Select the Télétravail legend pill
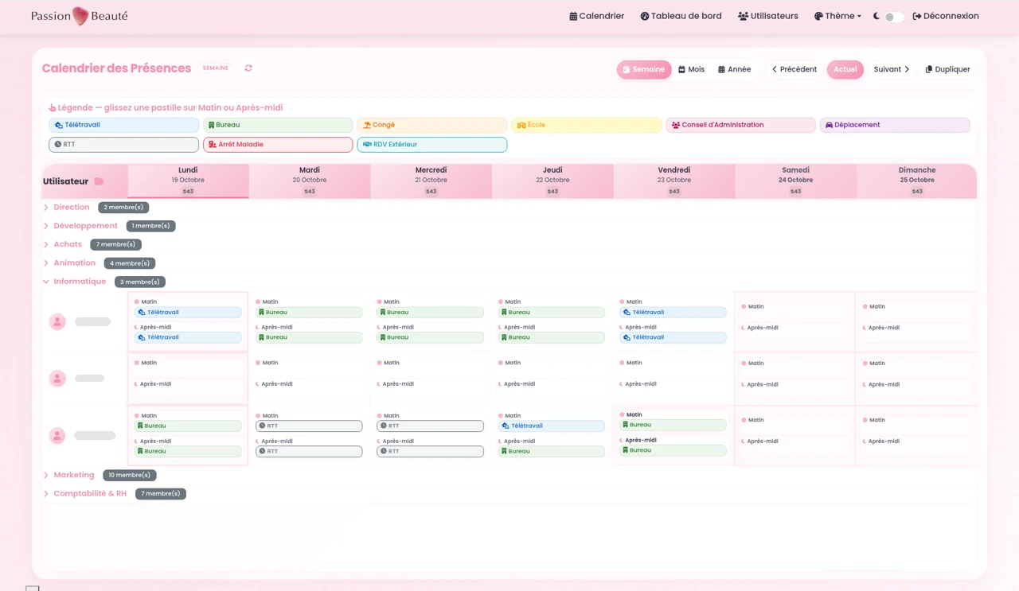Image resolution: width=1019 pixels, height=591 pixels. pos(123,125)
